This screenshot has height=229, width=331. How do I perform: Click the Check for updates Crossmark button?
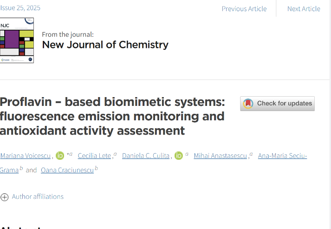click(x=277, y=103)
